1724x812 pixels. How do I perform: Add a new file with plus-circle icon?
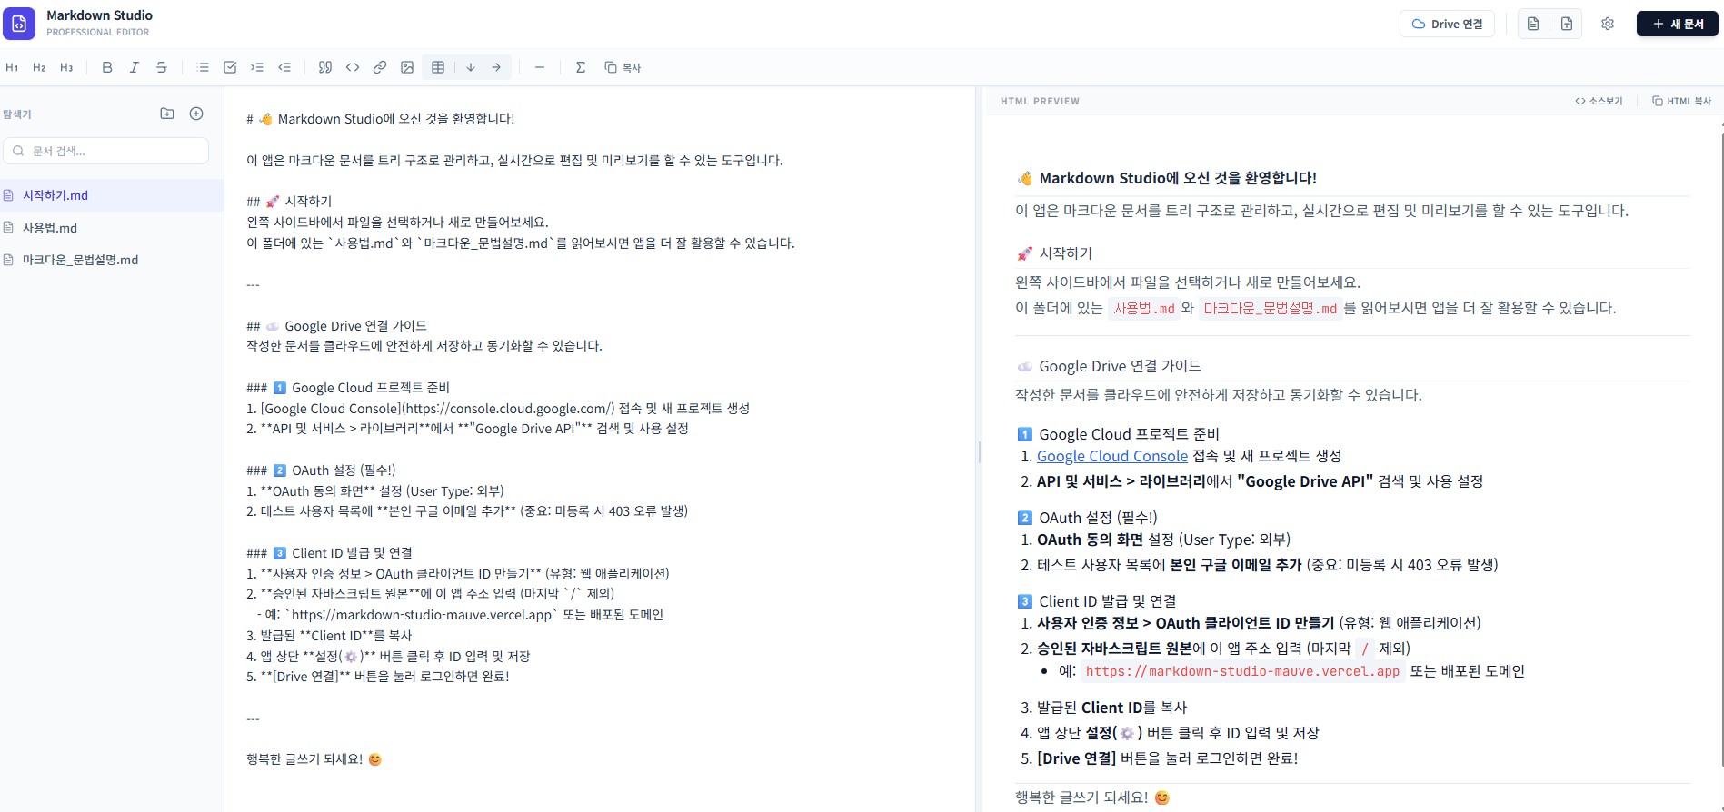[196, 114]
